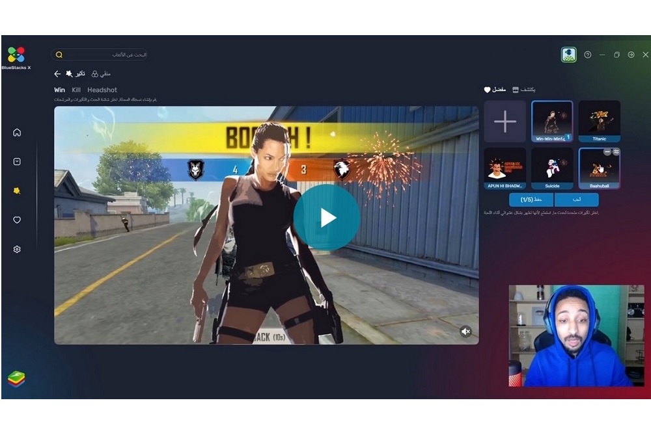Add a new effect with plus tile
Image resolution: width=651 pixels, height=433 pixels.
coord(505,122)
